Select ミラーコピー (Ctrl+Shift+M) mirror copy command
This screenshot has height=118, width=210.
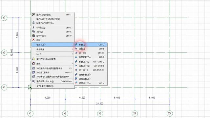[x=91, y=70]
